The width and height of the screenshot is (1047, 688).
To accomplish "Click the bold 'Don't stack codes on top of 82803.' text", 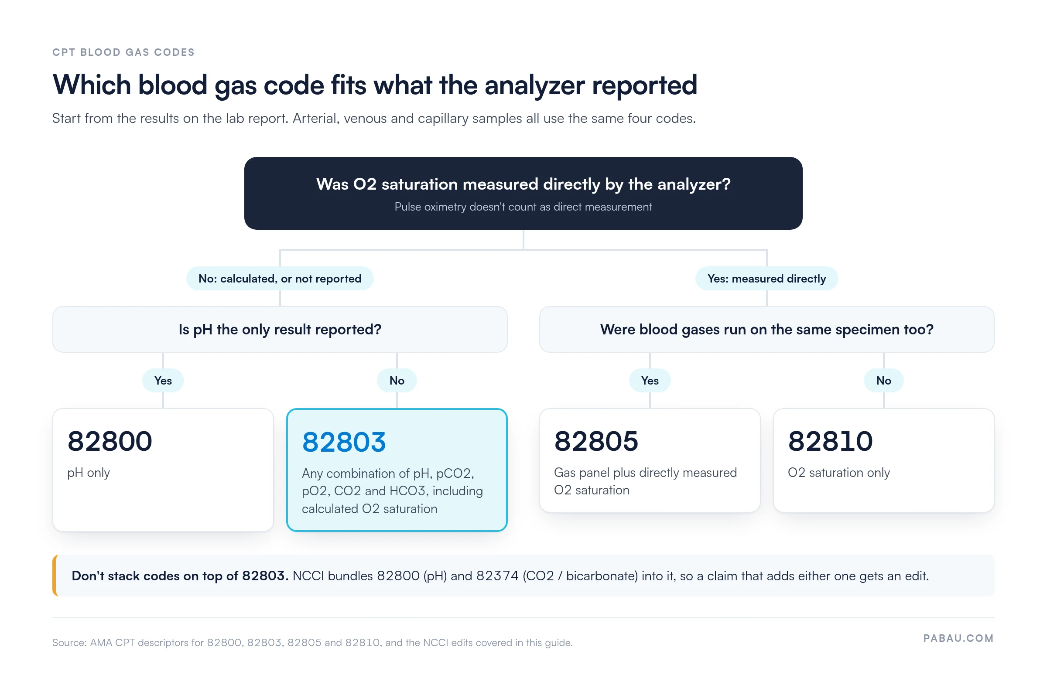I will tap(180, 576).
